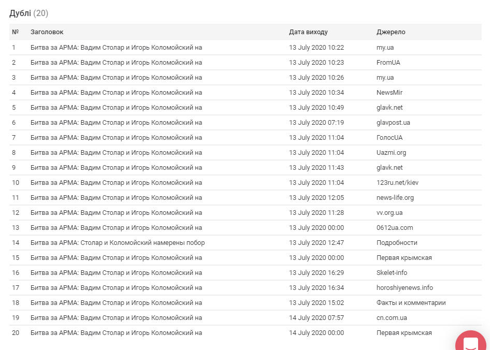490x350 pixels.
Task: Click the Факты и комментарии source
Action: tap(411, 303)
